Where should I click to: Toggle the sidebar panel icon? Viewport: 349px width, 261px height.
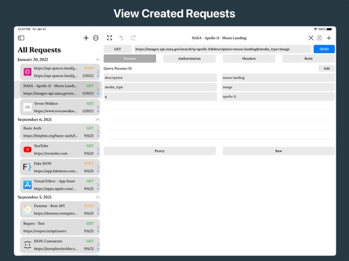[x=21, y=38]
